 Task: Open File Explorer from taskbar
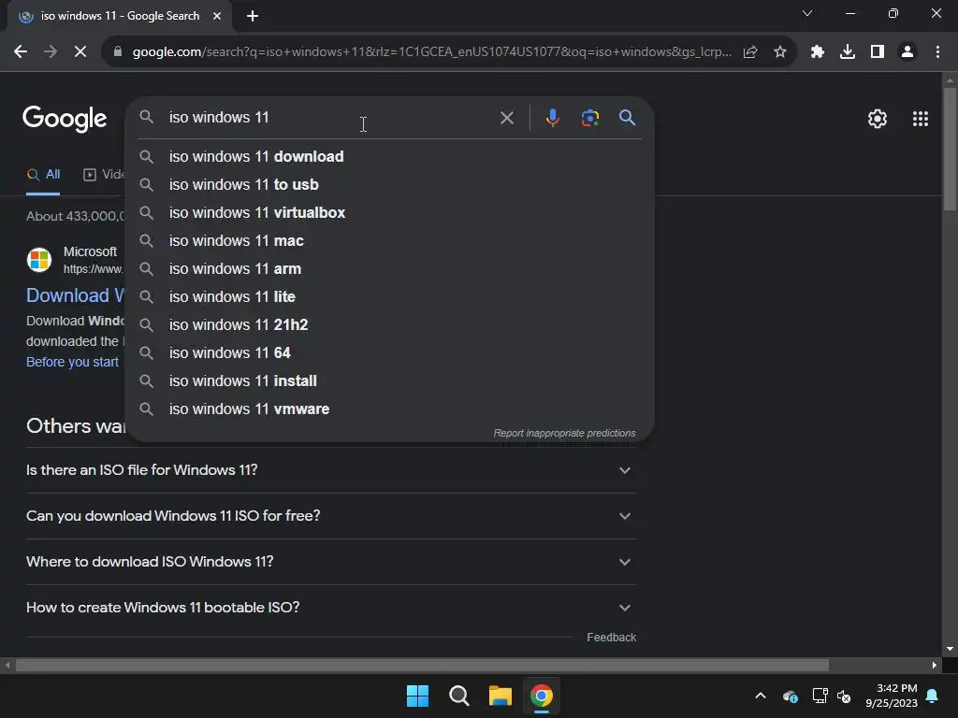[x=501, y=696]
